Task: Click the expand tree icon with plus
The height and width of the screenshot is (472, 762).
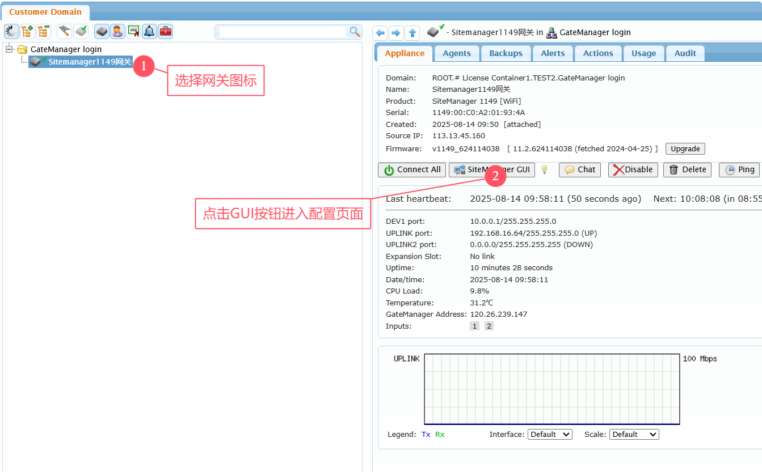Action: [x=27, y=31]
